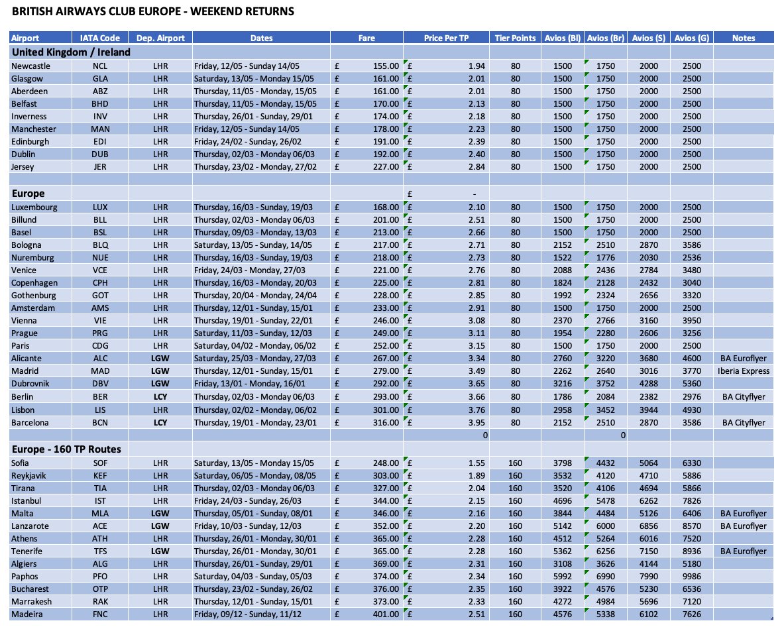Image resolution: width=784 pixels, height=631 pixels.
Task: Select the 'GOT' IATA code cell
Action: click(x=100, y=296)
